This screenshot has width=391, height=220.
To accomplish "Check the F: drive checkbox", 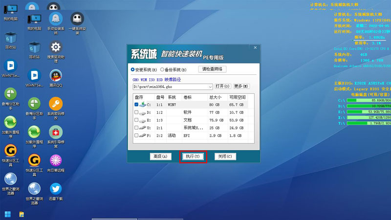I will 136,135.
